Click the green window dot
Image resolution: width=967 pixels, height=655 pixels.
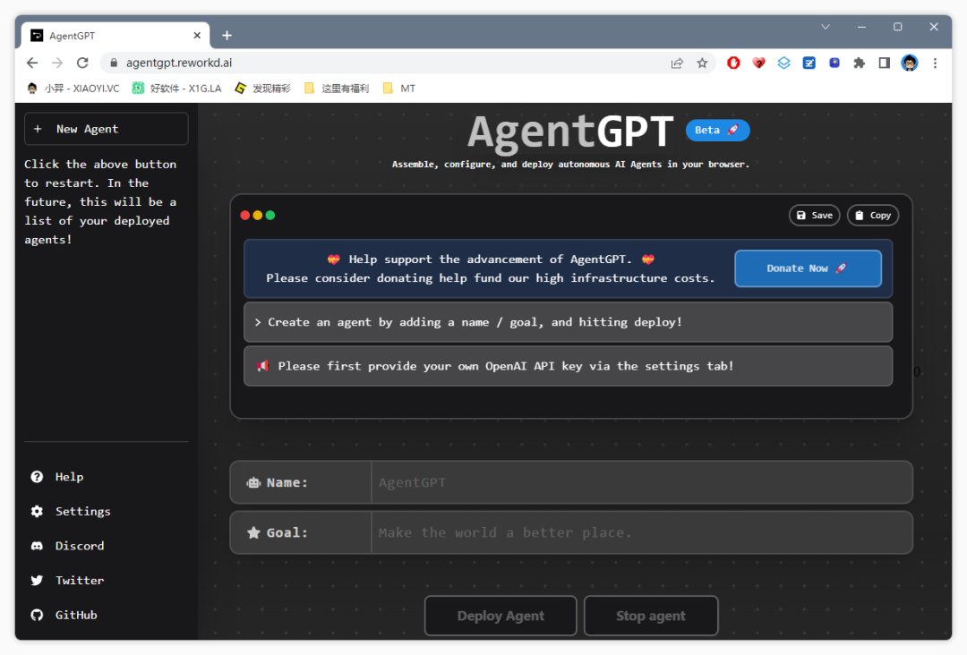point(270,215)
